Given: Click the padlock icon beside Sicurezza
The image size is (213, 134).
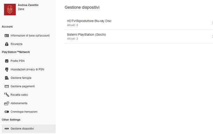Looking at the screenshot, I should tap(7, 44).
